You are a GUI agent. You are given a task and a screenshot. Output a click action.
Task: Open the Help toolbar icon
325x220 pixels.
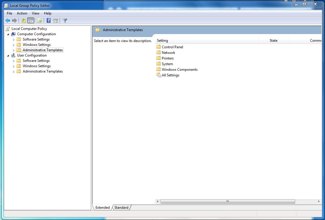click(x=49, y=20)
